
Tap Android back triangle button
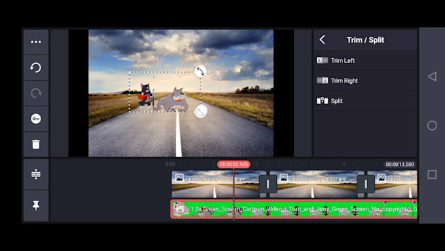pos(432,77)
